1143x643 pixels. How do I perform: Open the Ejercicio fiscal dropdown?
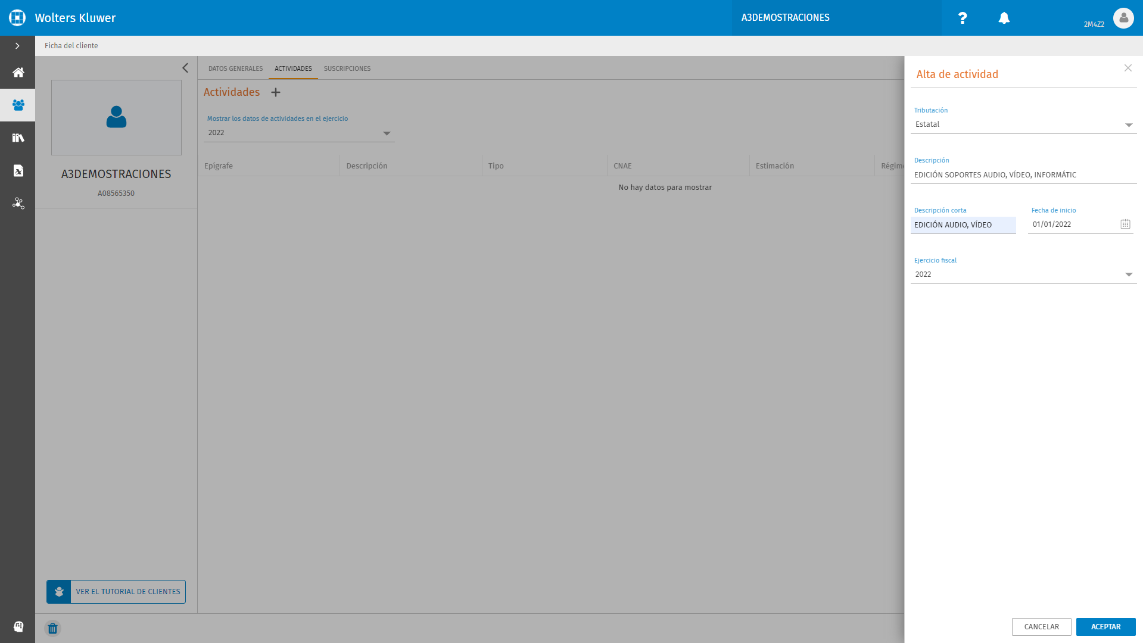pos(1023,274)
